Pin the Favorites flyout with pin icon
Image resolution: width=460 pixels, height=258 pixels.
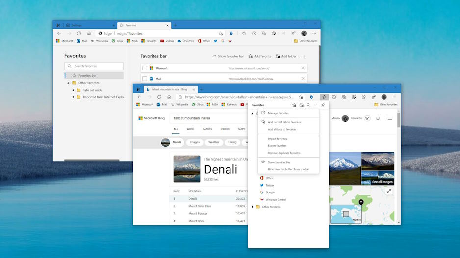click(323, 105)
